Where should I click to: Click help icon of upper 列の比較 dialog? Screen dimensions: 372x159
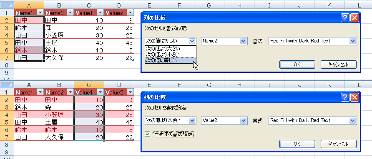coord(345,18)
